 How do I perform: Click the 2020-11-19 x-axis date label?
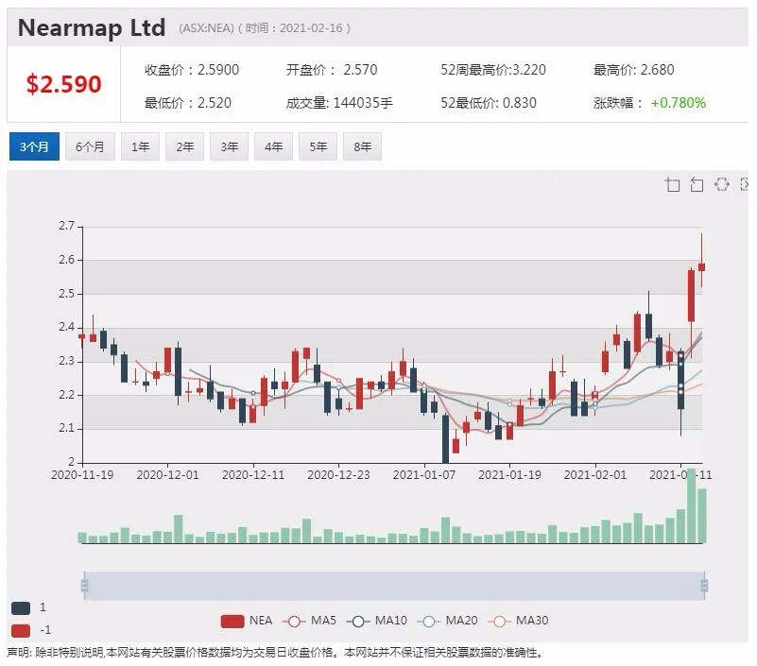click(x=82, y=475)
